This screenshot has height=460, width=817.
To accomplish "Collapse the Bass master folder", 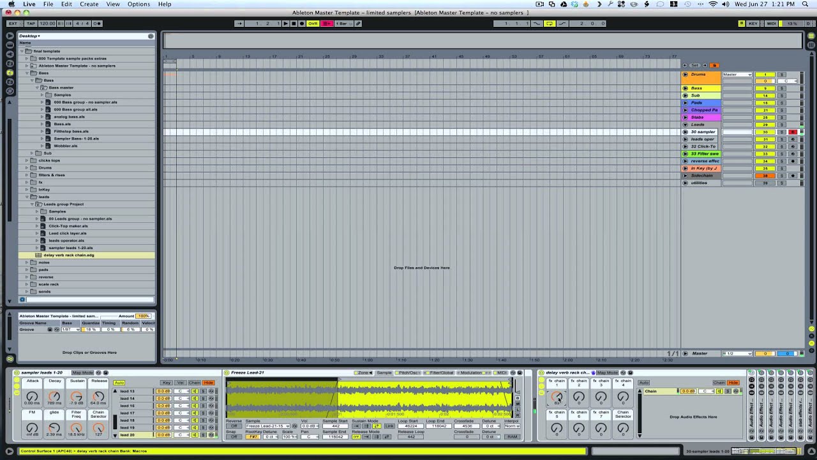I will pos(37,88).
